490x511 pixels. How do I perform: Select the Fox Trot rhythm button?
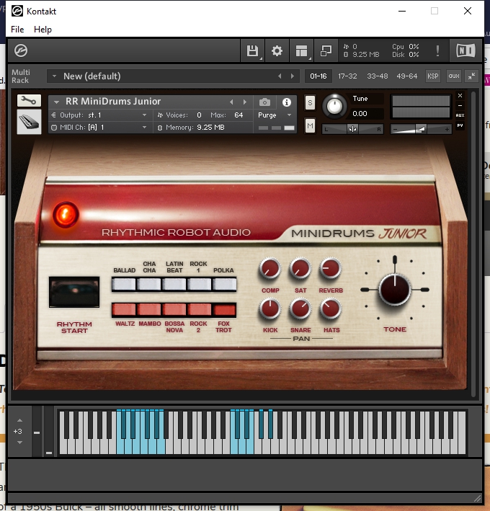[224, 310]
